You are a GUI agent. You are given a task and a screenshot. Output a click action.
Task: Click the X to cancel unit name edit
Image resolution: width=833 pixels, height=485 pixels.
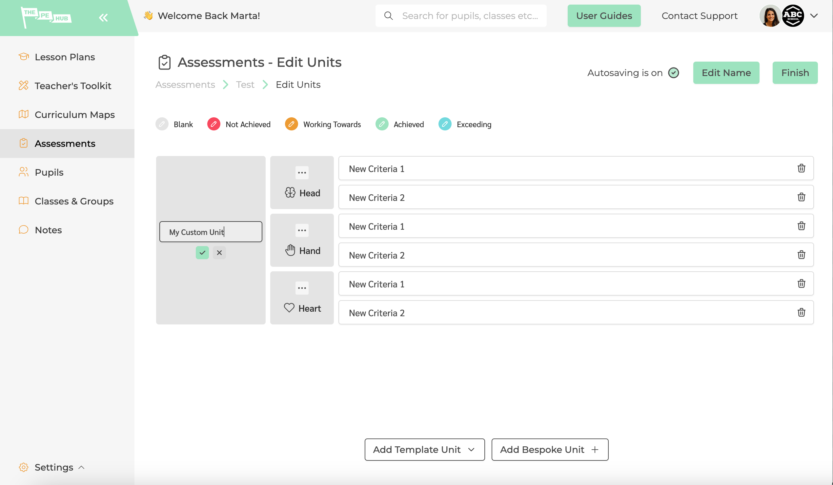point(219,252)
